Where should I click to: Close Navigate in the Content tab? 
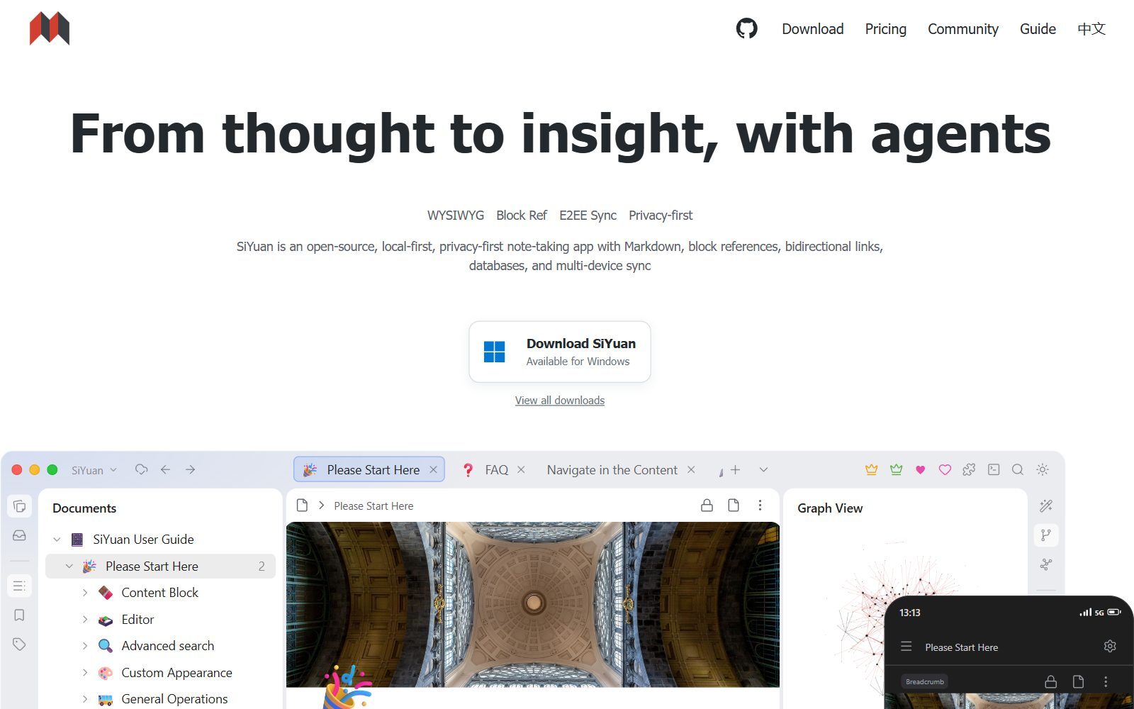point(691,469)
